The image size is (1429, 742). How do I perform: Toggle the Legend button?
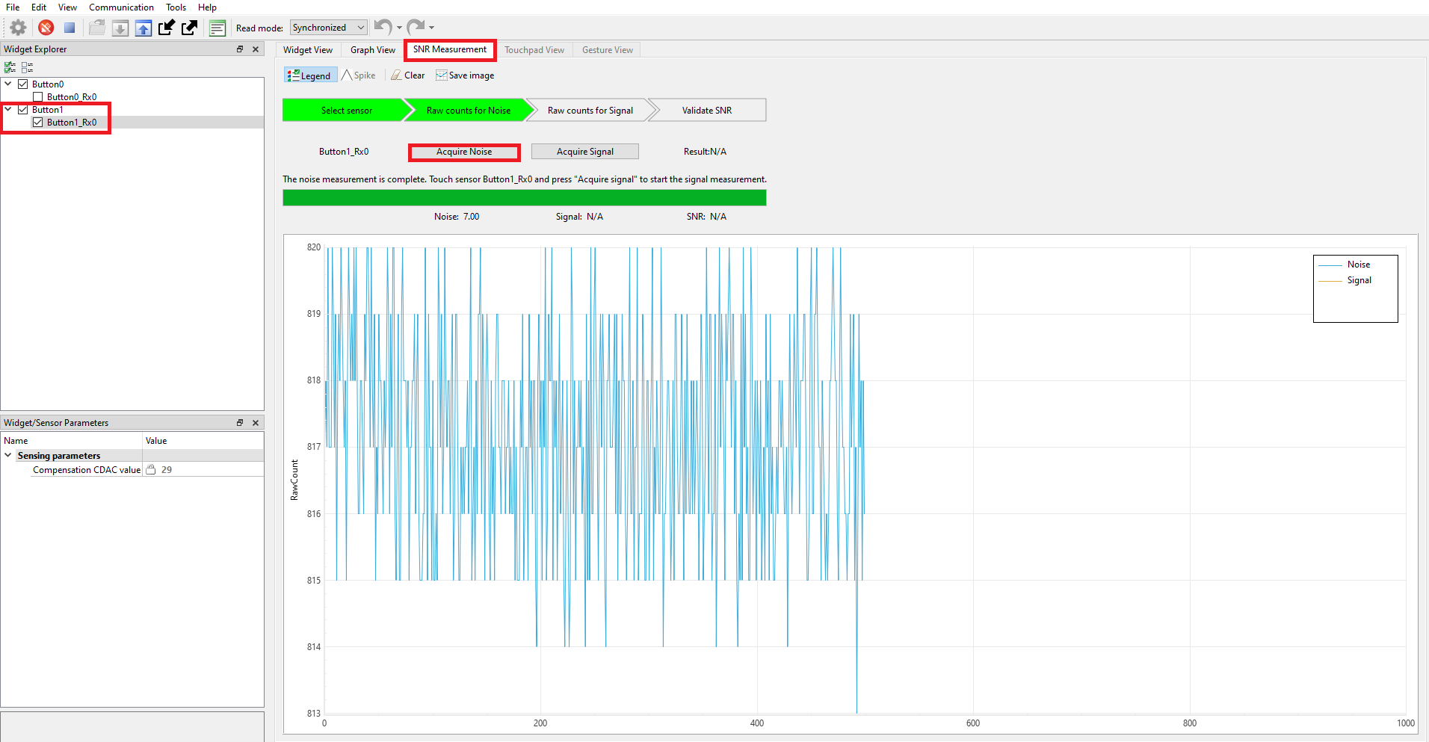309,75
